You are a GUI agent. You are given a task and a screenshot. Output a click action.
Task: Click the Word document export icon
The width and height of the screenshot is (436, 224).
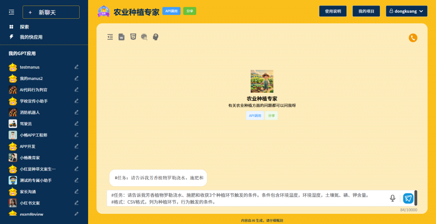point(121,37)
